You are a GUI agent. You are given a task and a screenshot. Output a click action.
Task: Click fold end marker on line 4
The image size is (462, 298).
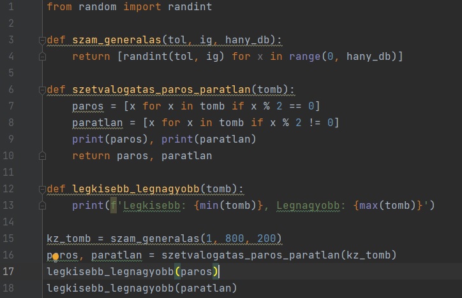coord(42,57)
